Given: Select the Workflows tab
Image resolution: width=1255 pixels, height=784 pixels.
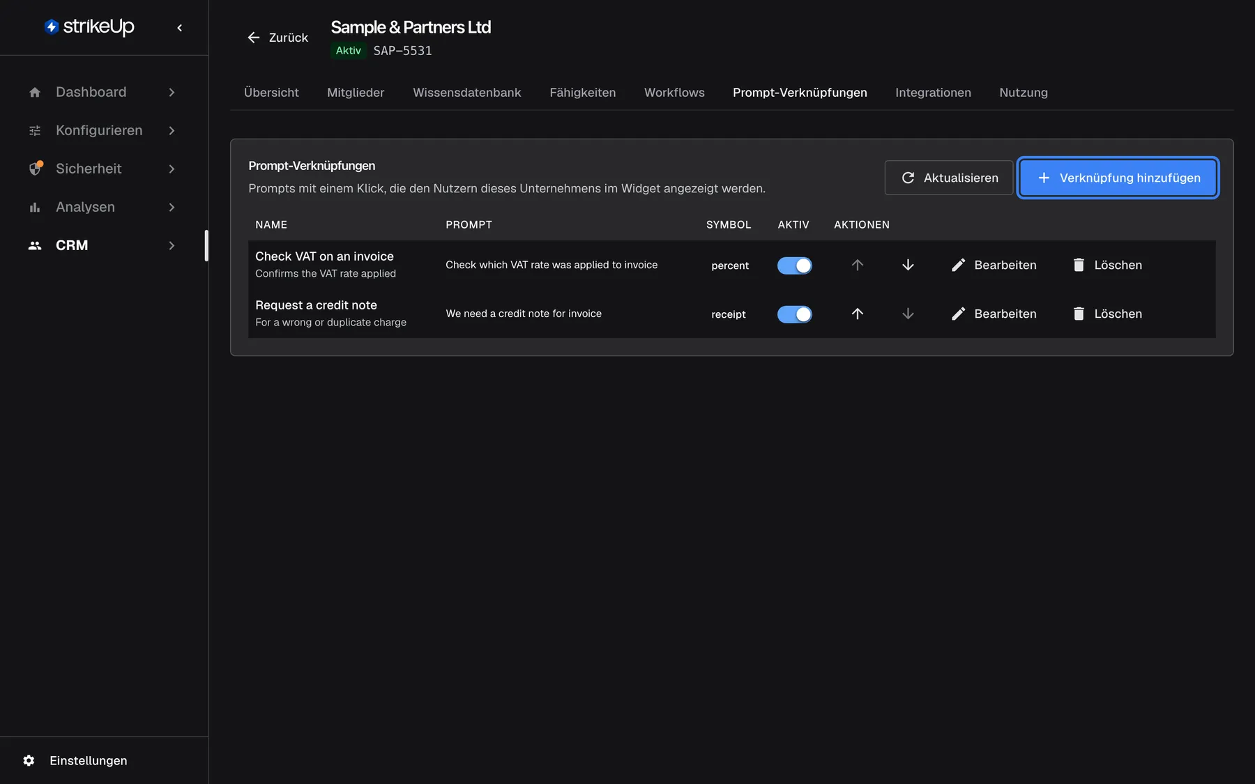Looking at the screenshot, I should 674,93.
